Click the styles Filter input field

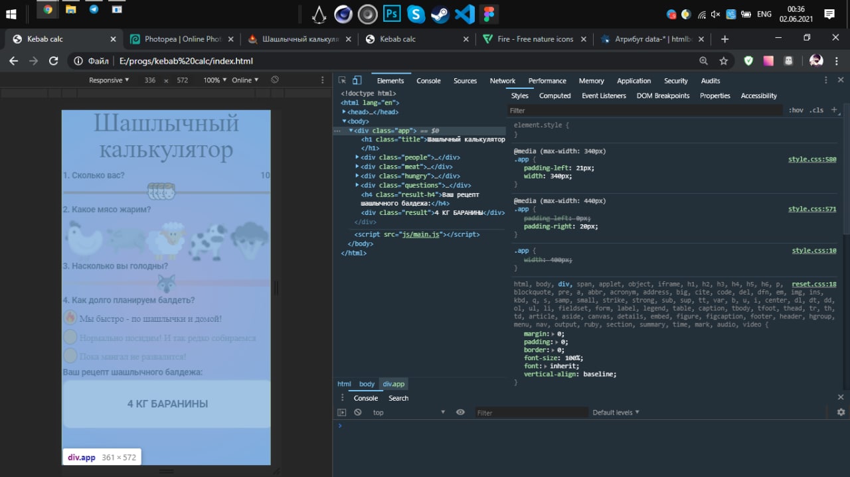point(645,110)
